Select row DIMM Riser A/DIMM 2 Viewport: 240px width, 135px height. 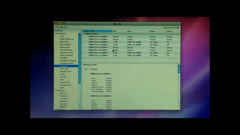coord(131,45)
